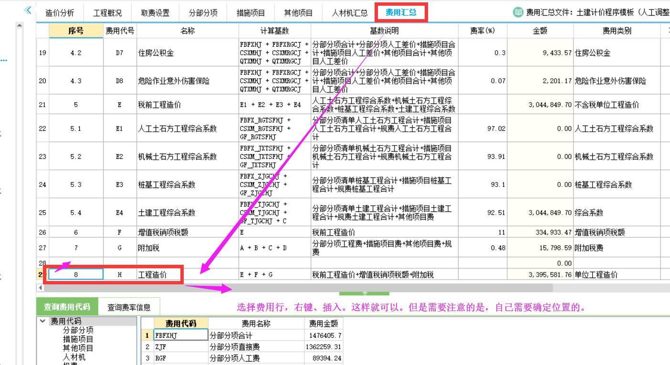Select 分部分项 in the code tree
The height and width of the screenshot is (365, 670).
[x=78, y=330]
